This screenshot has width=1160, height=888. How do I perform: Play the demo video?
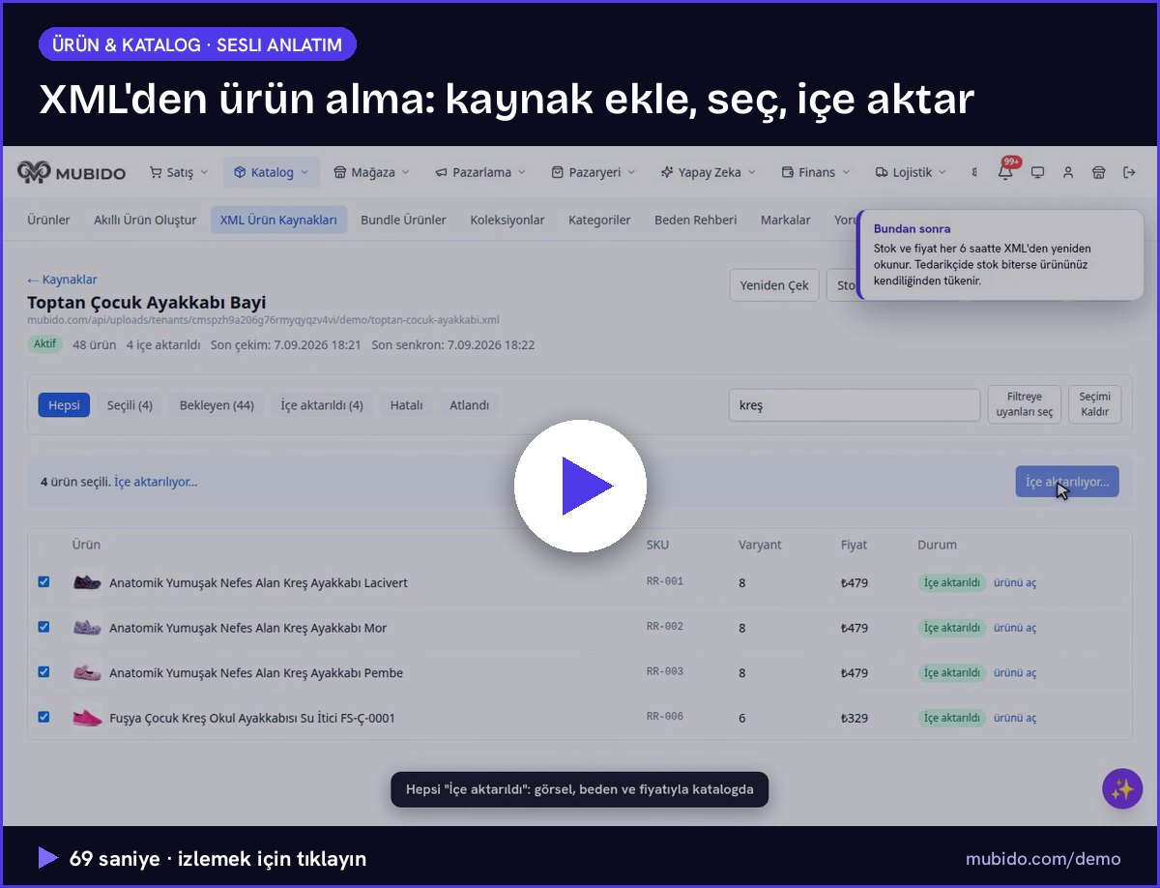coord(580,486)
